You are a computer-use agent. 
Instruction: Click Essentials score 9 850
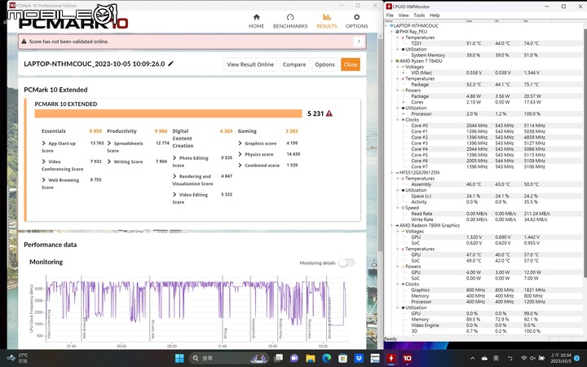tap(95, 131)
